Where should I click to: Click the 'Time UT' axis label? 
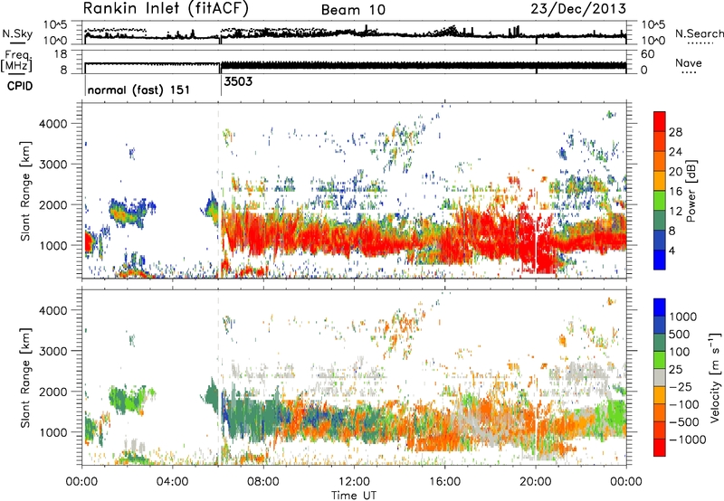(354, 496)
